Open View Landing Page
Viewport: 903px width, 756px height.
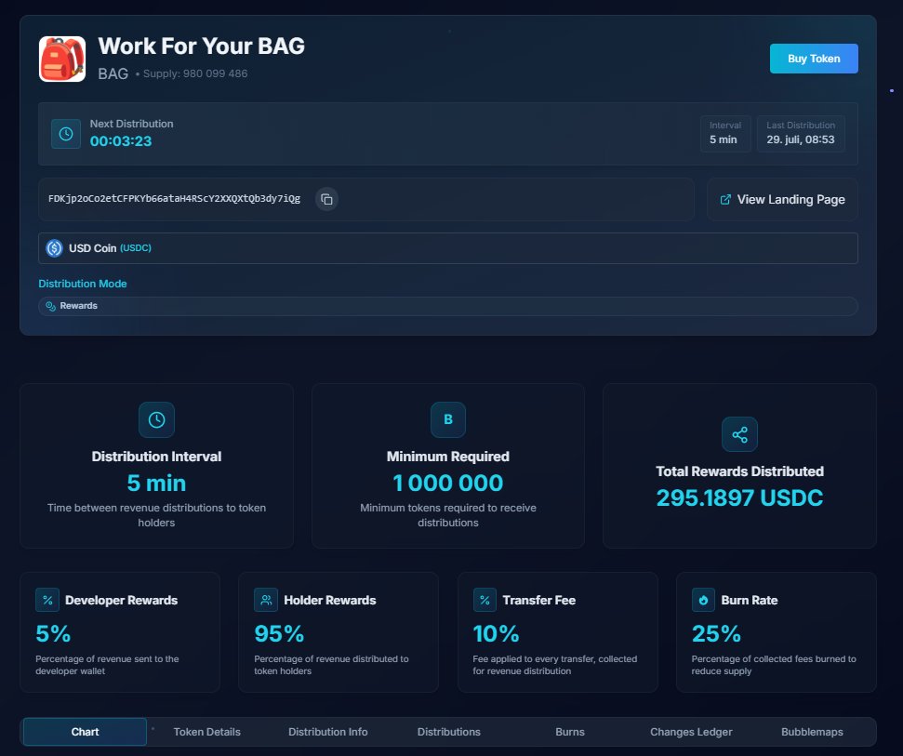781,199
